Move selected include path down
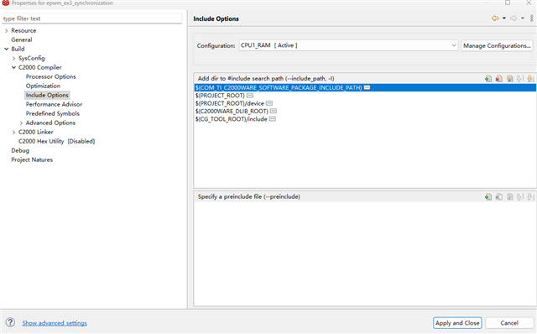 [x=530, y=79]
